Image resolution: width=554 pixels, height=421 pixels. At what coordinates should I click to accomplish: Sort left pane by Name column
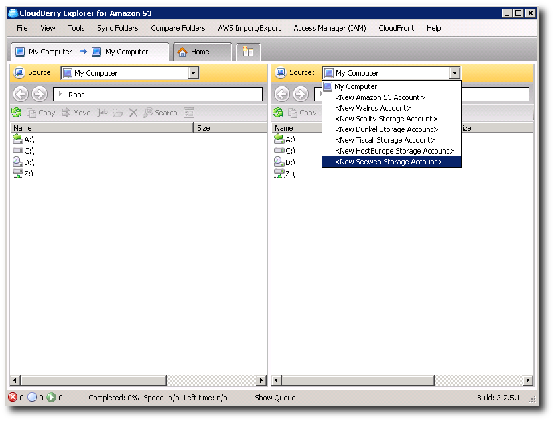[x=102, y=128]
